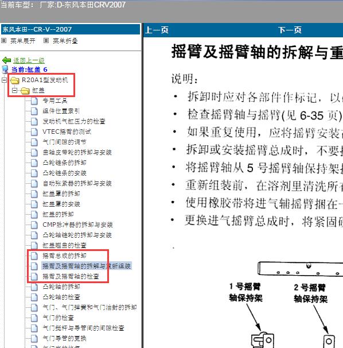Open the 气门的检查 page
The width and height of the screenshot is (343, 348).
click(58, 318)
